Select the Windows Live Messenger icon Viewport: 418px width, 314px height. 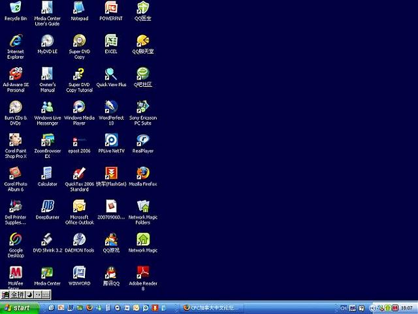48,107
